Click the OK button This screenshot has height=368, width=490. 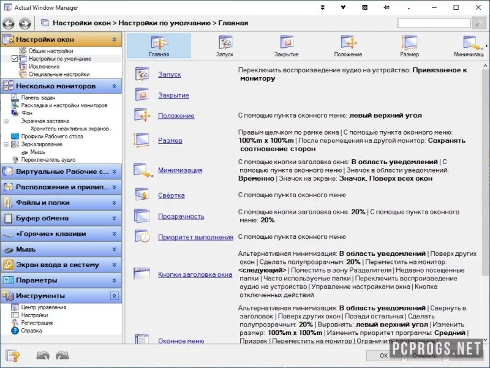[383, 356]
